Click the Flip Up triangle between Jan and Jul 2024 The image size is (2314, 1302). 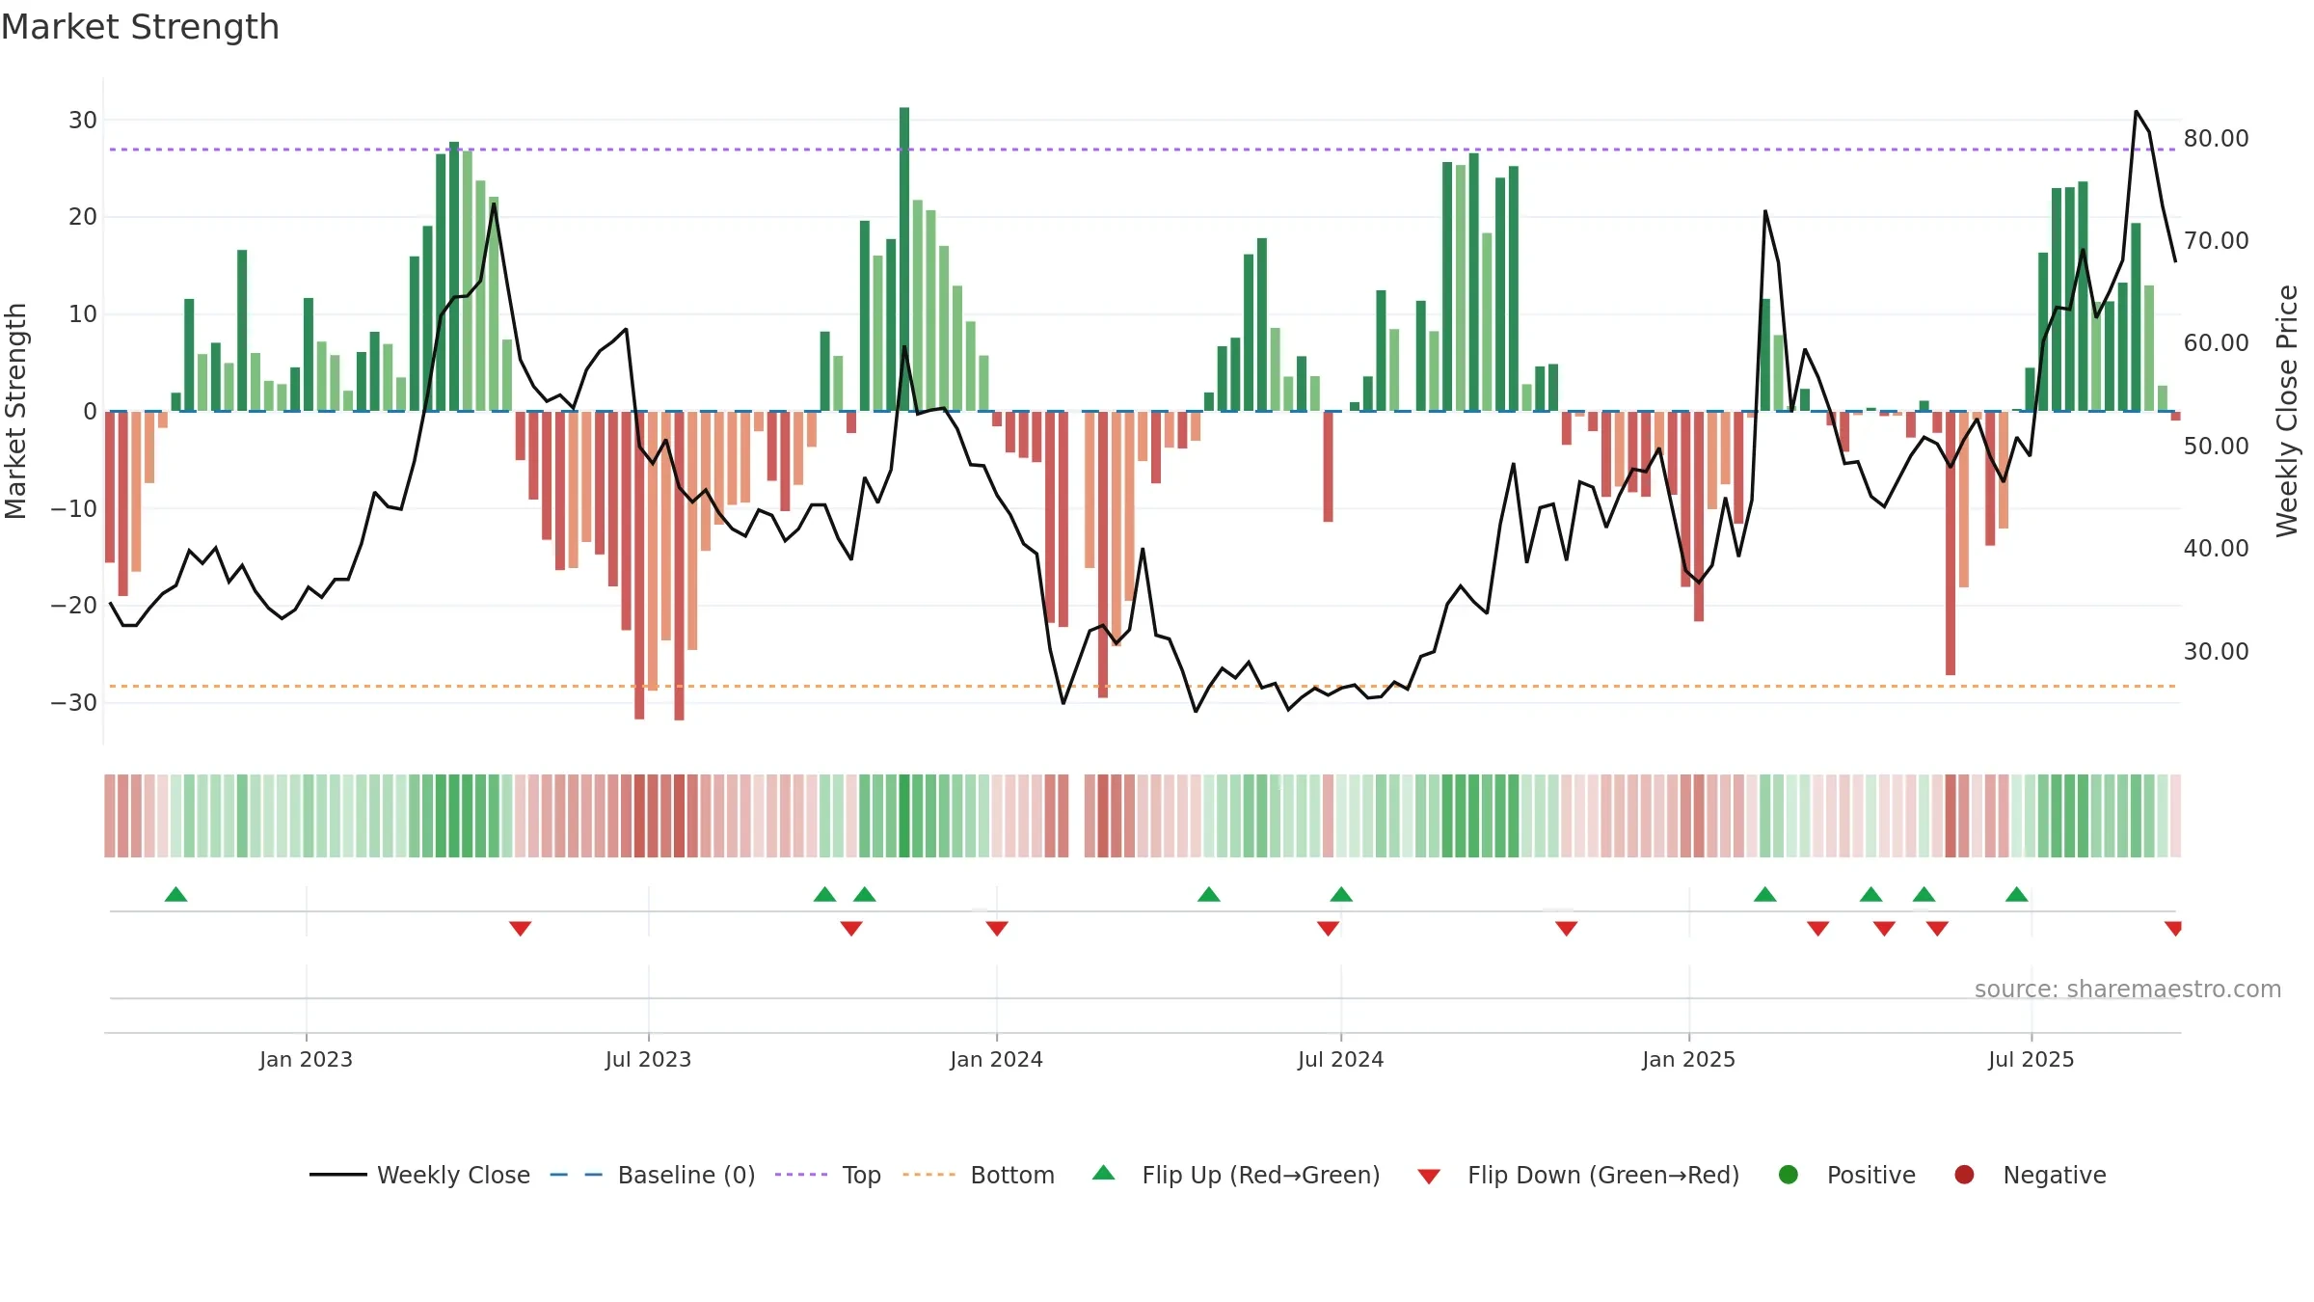(1209, 894)
